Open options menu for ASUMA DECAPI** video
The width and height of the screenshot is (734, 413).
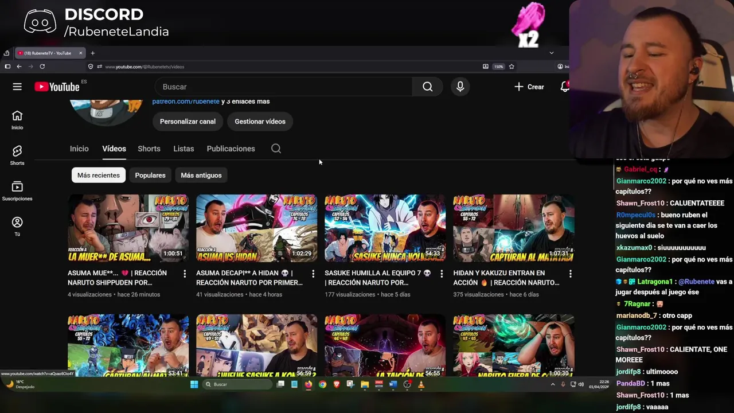tap(313, 274)
